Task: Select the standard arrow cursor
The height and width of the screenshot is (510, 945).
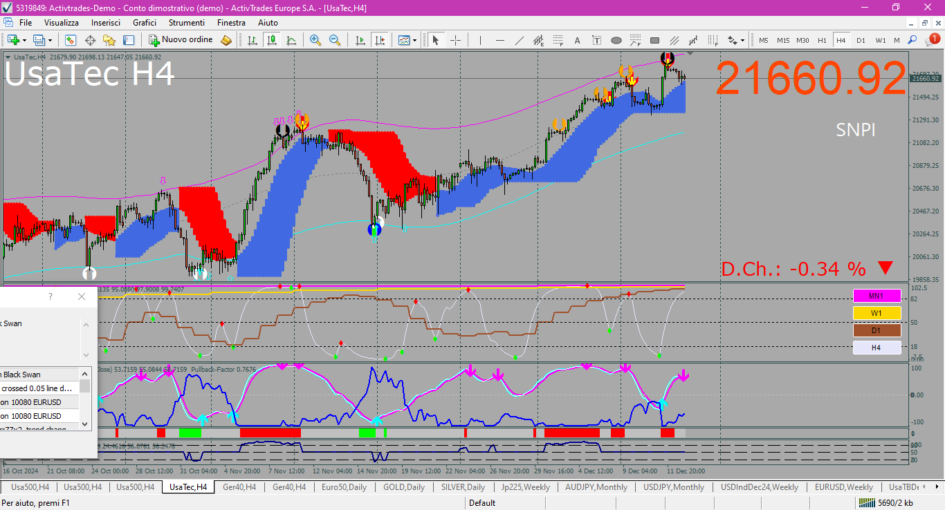Action: [436, 40]
